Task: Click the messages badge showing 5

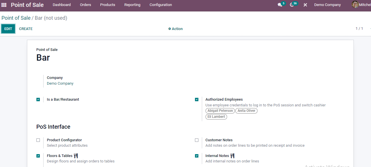Action: 283,3
